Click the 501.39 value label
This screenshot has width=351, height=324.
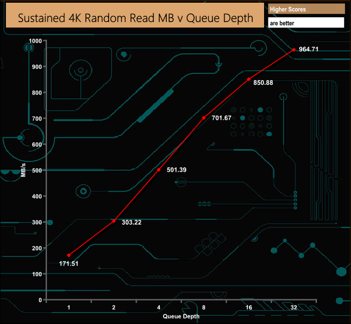click(177, 170)
